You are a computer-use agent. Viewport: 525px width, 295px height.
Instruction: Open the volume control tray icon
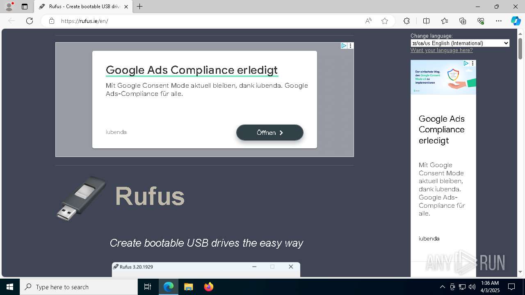[472, 287]
